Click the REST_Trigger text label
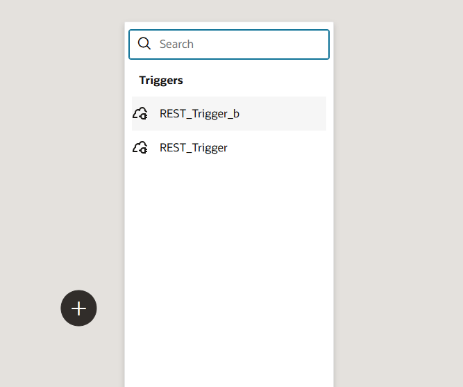Image resolution: width=463 pixels, height=387 pixels. pos(194,147)
